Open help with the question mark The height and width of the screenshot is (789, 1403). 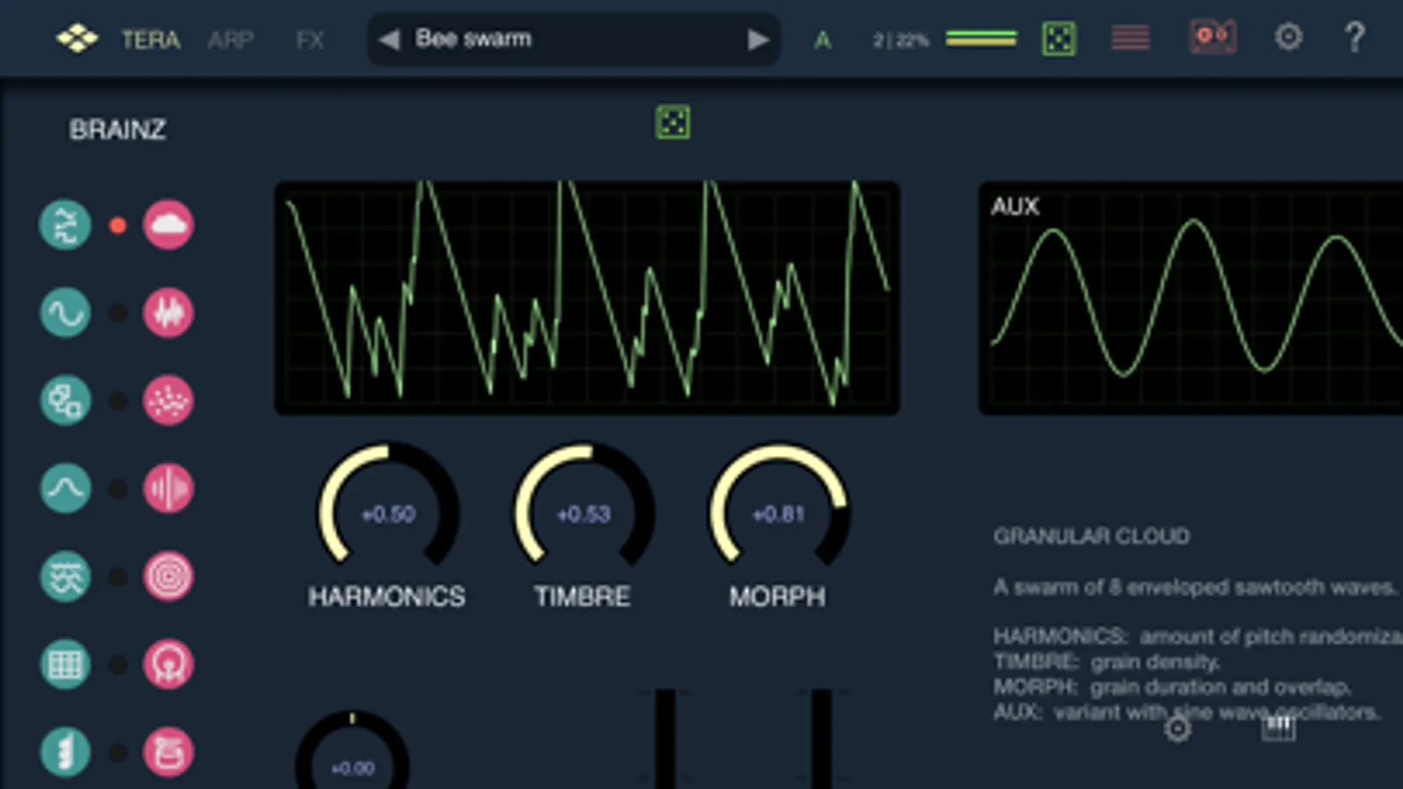(x=1355, y=37)
